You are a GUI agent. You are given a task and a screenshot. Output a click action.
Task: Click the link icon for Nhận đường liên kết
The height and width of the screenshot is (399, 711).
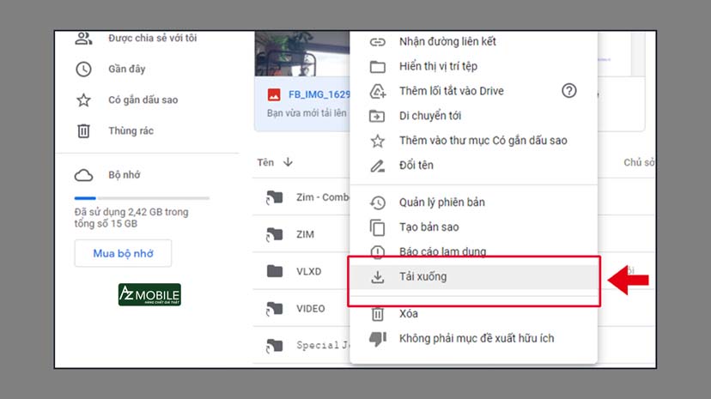377,41
